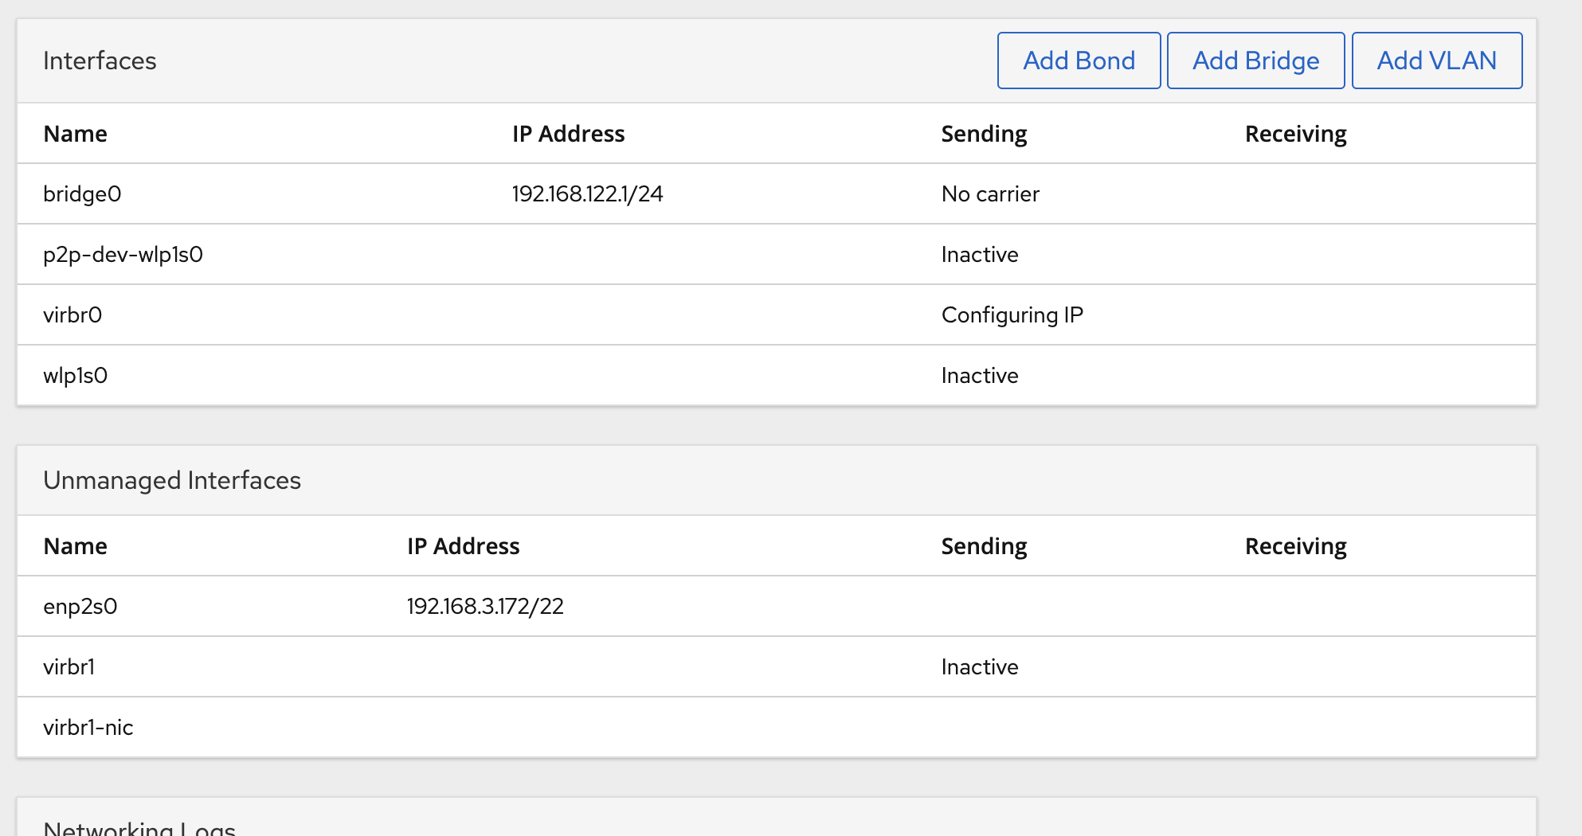1582x836 pixels.
Task: Click the Configuring IP status of virbr0
Action: tap(1012, 315)
